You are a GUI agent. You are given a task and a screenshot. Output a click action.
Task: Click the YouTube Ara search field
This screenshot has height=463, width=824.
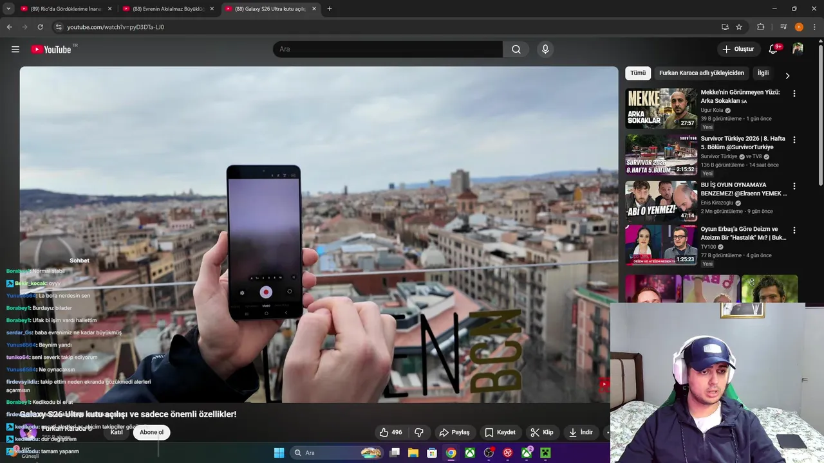coord(388,50)
